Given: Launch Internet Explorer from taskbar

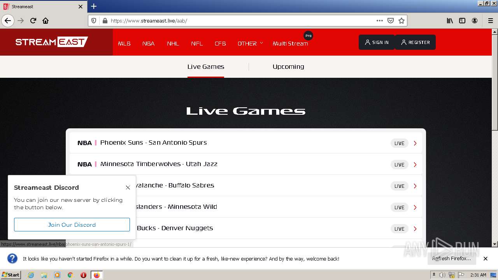Looking at the screenshot, I should click(x=31, y=275).
